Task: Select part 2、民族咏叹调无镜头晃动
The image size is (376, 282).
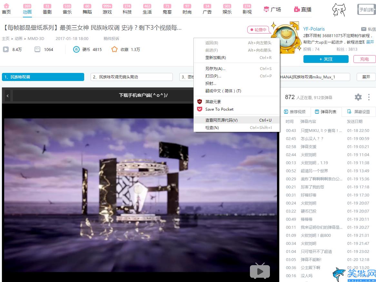Action: click(x=132, y=77)
